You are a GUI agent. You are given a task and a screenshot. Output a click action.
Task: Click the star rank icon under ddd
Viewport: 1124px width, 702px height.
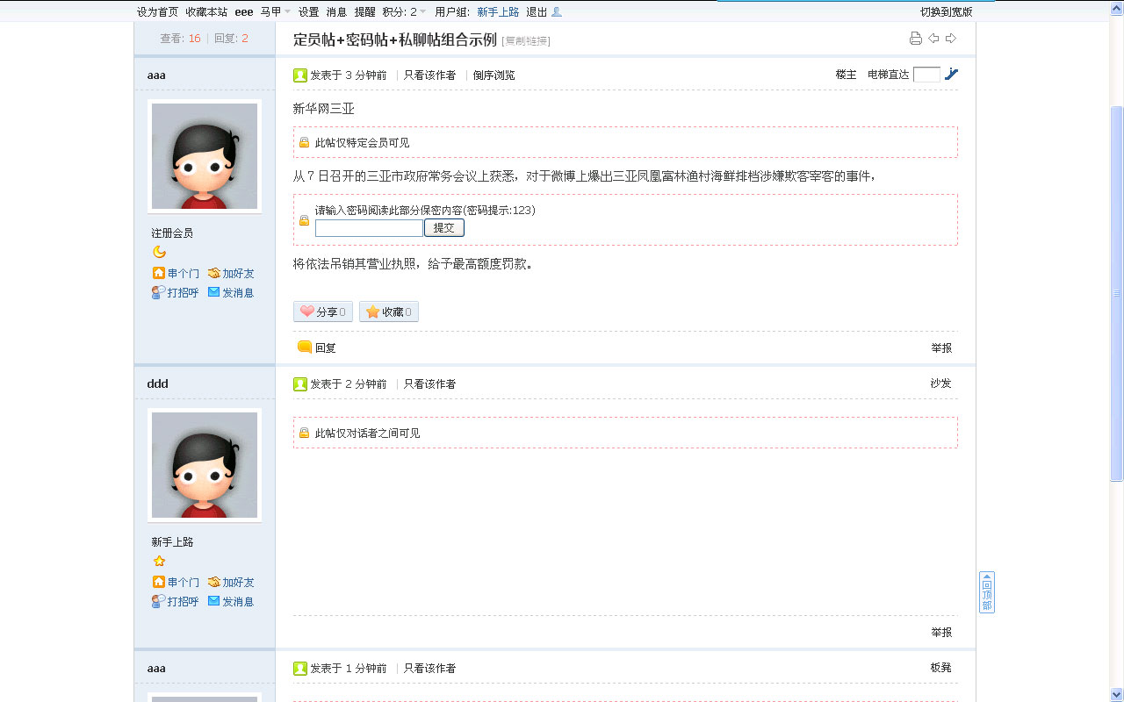click(159, 561)
